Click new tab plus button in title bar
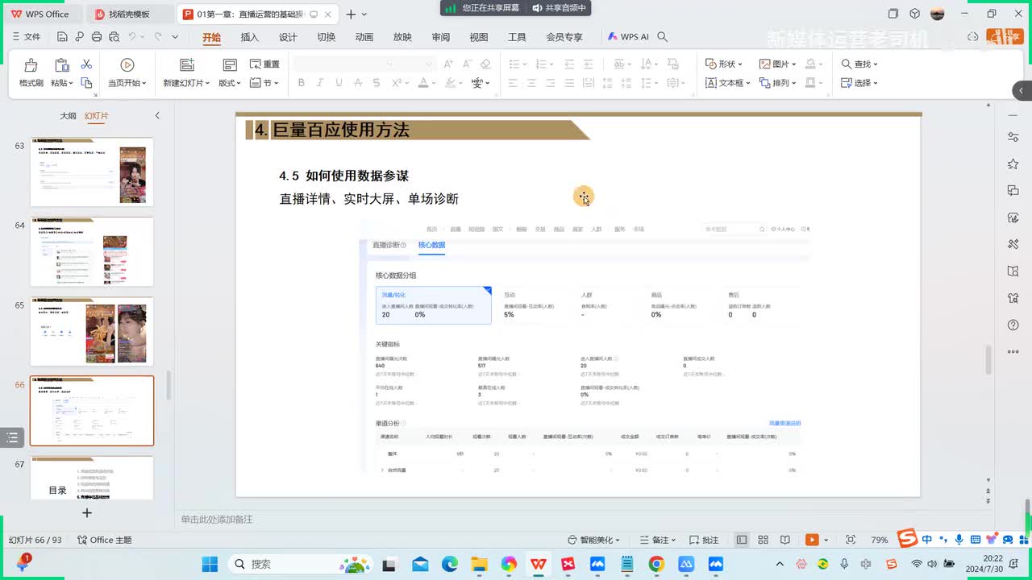 [351, 14]
